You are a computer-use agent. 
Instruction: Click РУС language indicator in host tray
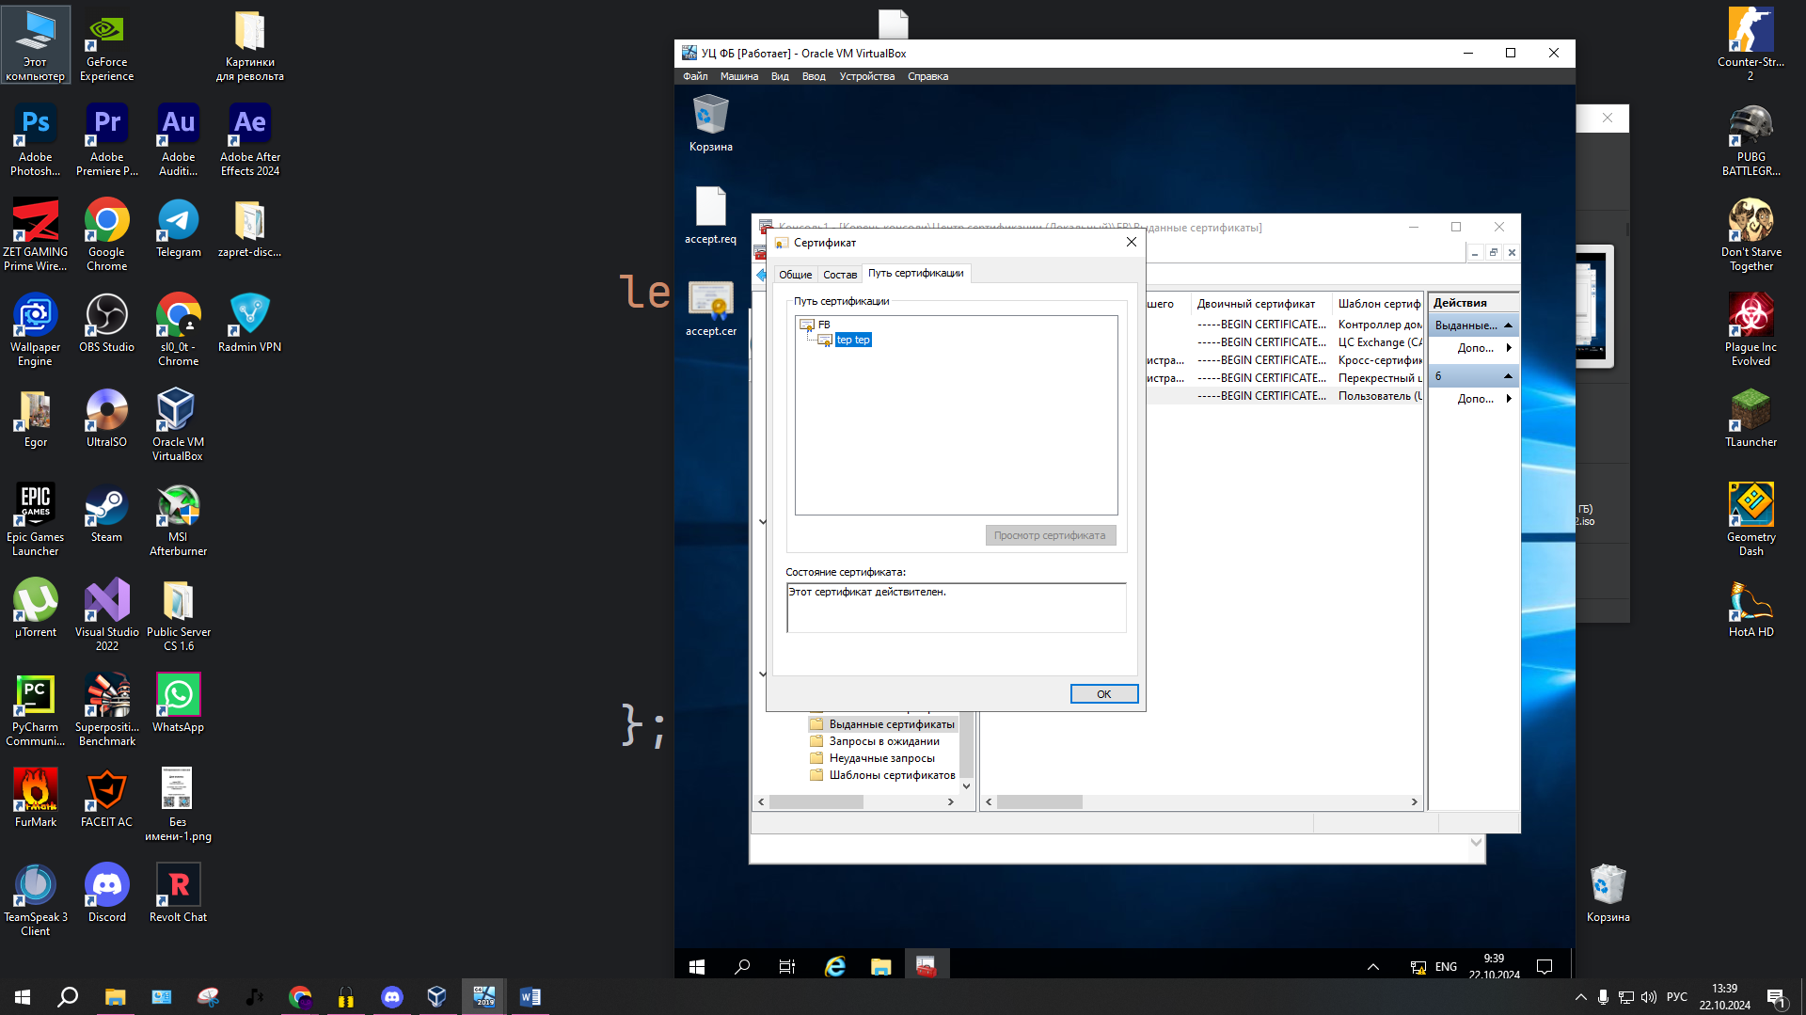click(1676, 997)
